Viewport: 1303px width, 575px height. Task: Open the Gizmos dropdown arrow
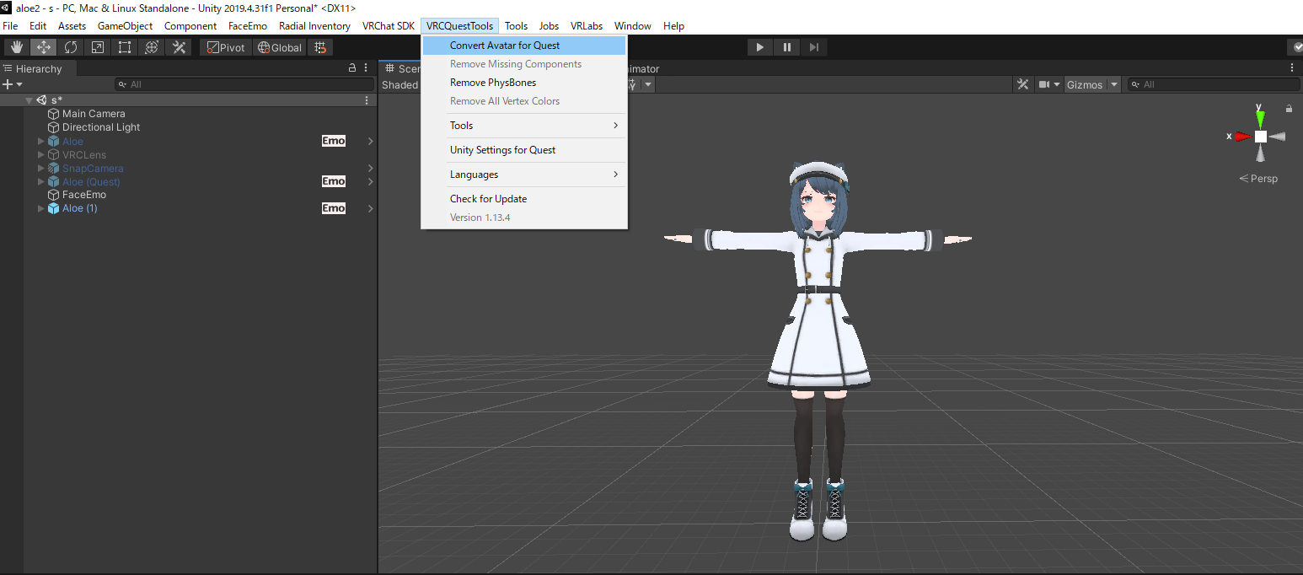click(x=1114, y=84)
